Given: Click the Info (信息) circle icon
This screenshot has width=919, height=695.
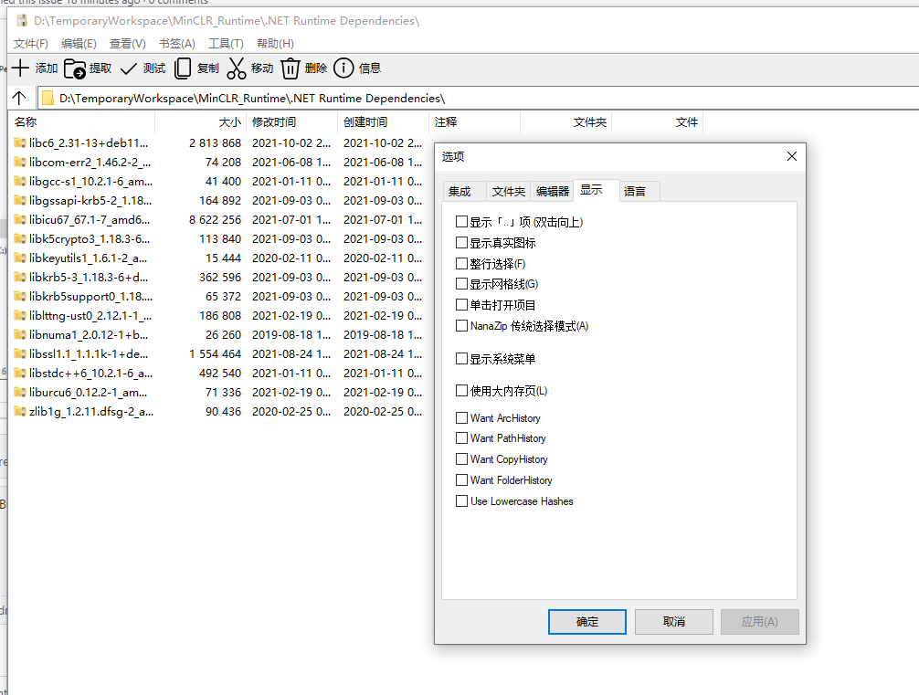Looking at the screenshot, I should 343,68.
